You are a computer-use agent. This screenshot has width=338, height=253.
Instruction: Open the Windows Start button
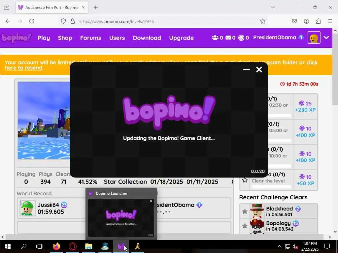8,246
